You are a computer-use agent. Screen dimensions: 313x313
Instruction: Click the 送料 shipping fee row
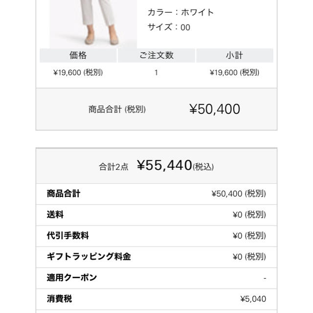point(156,215)
